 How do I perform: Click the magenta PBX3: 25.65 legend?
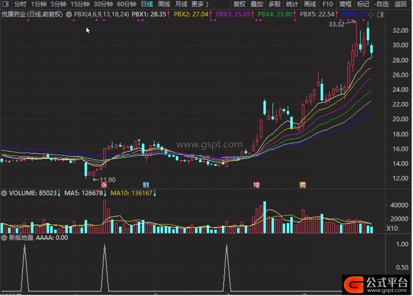pos(233,15)
